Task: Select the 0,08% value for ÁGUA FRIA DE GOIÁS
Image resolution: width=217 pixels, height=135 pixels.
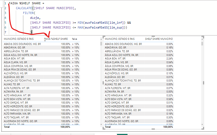Action: 170,70
